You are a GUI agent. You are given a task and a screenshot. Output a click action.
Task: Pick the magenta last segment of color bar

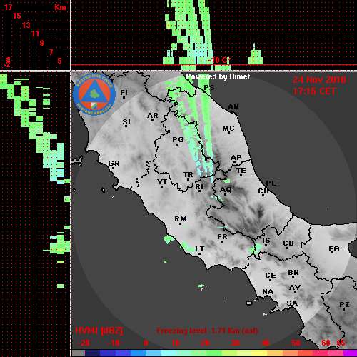pyautogui.click(x=351, y=353)
